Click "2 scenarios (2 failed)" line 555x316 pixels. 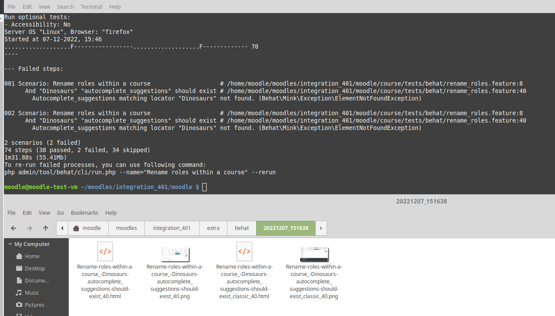pyautogui.click(x=43, y=143)
